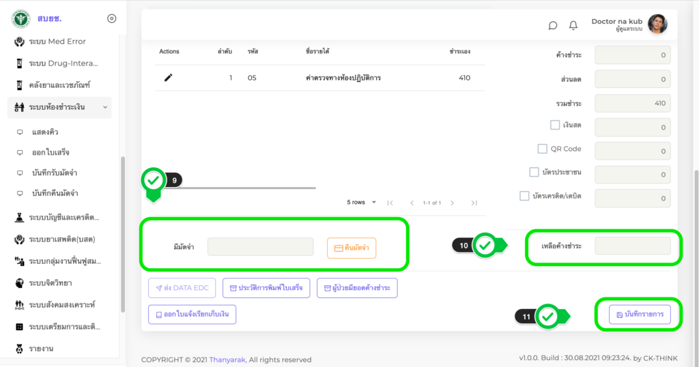Click the บันทึกรายการ save button
Viewport: 699px width, 367px height.
point(640,314)
